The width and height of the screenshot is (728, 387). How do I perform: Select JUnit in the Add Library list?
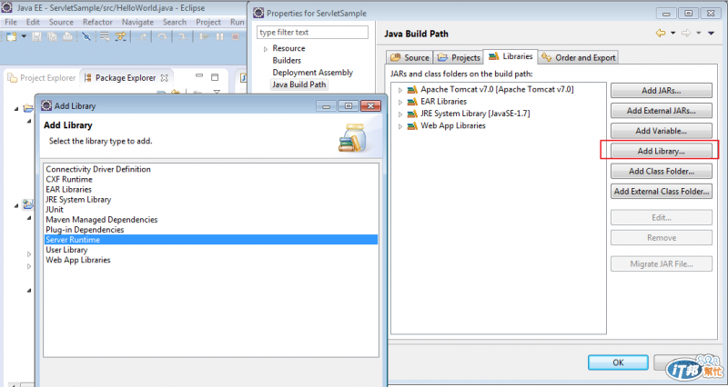[x=211, y=210]
